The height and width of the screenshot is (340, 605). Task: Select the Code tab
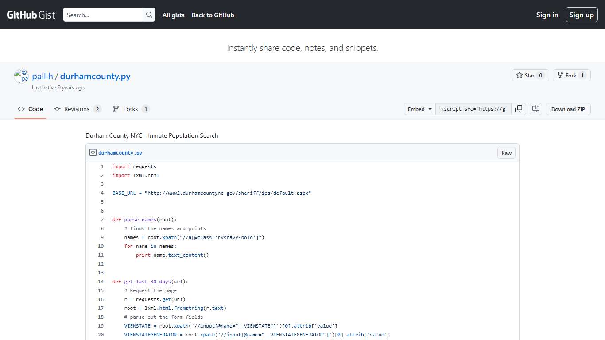(30, 109)
